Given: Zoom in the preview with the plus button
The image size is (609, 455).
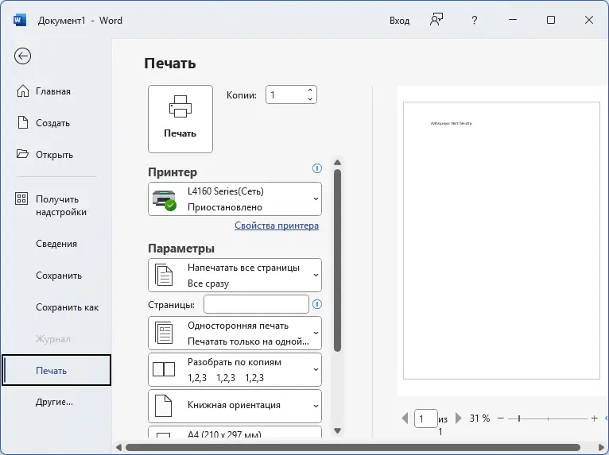Looking at the screenshot, I should pos(594,418).
